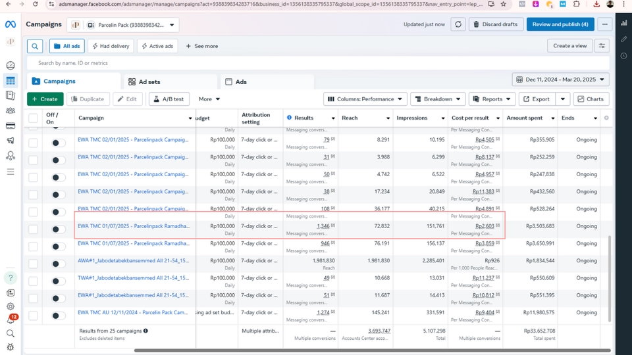
Task: Toggle on campaign with 31 results
Action: (59, 160)
